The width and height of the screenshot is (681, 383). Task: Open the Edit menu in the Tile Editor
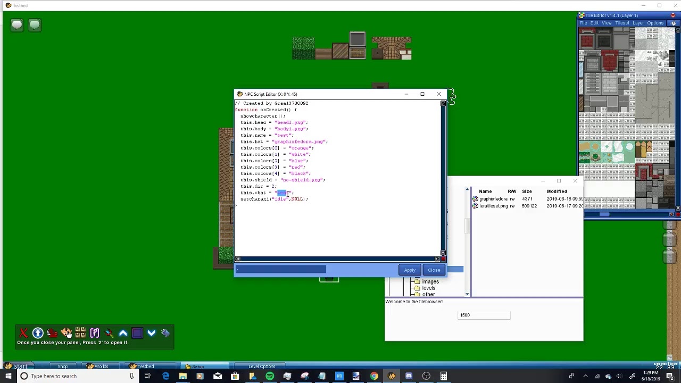(x=594, y=23)
